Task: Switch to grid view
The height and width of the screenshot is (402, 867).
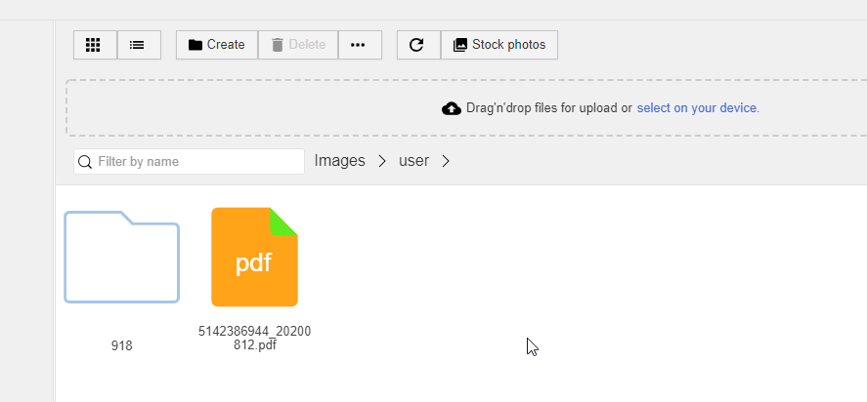Action: pos(95,45)
